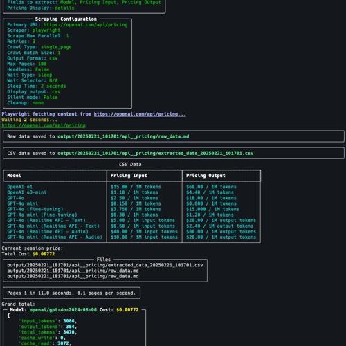Click the green openai.com/api/pricing URL below Waiting
The height and width of the screenshot is (346, 346).
pyautogui.click(x=44, y=125)
